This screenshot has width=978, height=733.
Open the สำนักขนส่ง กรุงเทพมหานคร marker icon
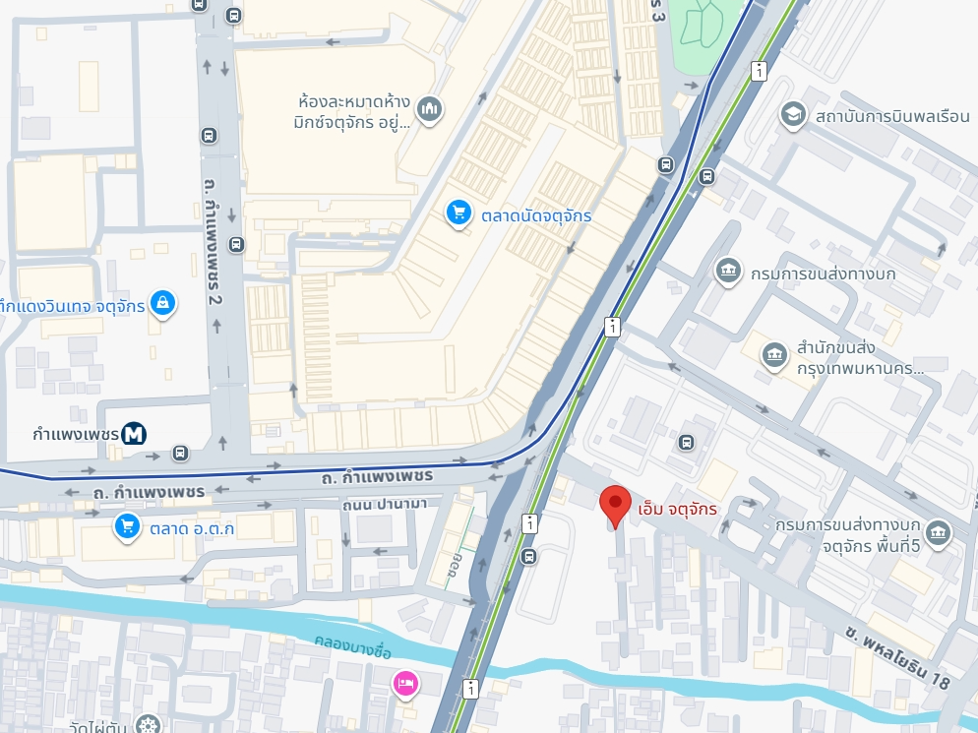774,356
